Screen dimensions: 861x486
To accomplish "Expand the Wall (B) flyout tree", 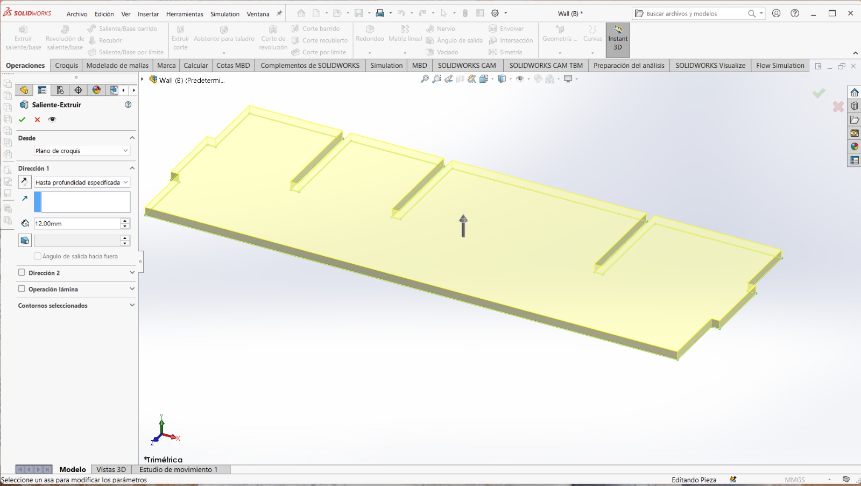I will point(143,80).
